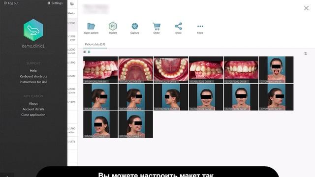Screen dimensions: 315x177
Task: Log out of the account
Action: 11,3
